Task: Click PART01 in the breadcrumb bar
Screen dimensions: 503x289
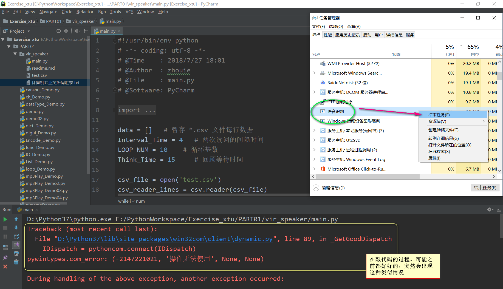Action: (x=51, y=21)
